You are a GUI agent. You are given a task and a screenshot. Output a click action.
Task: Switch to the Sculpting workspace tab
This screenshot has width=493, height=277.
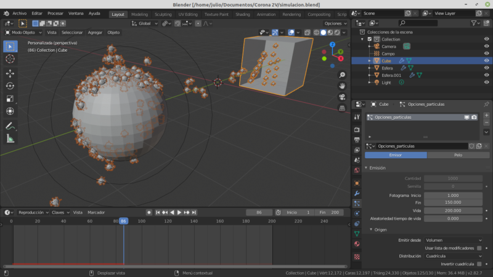coord(163,14)
